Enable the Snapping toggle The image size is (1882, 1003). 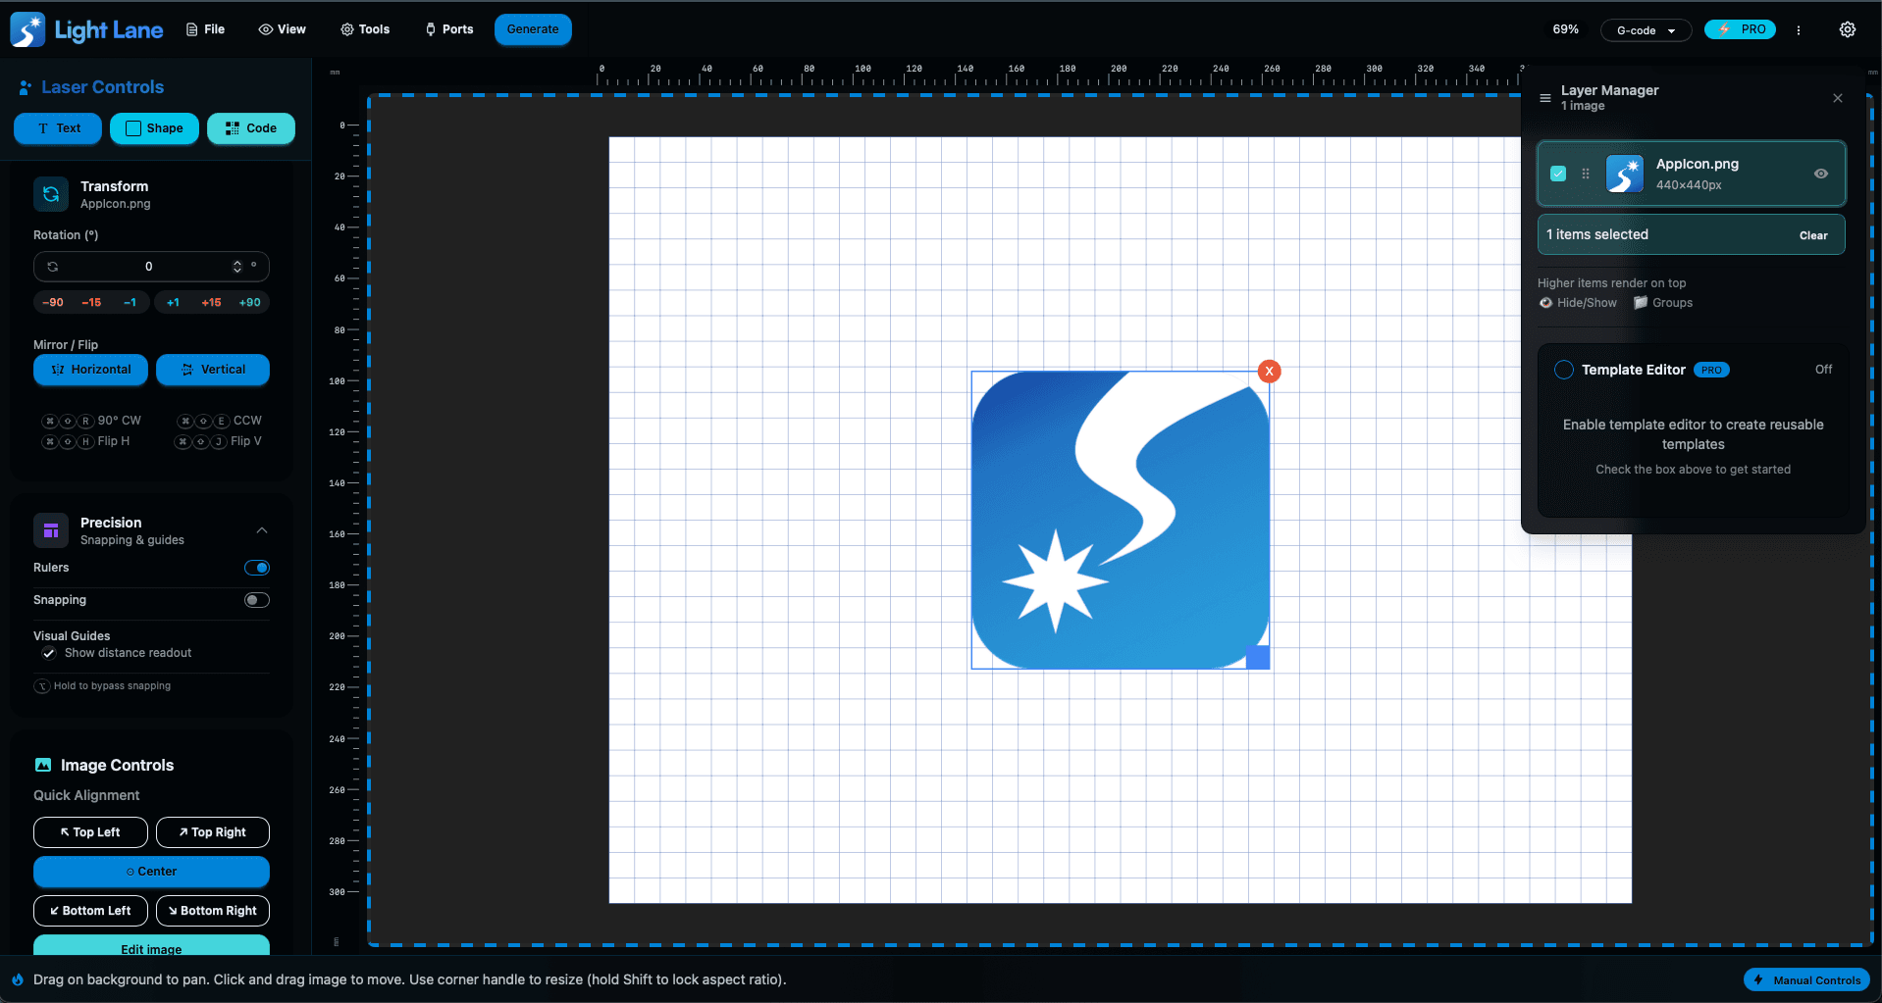click(x=256, y=600)
